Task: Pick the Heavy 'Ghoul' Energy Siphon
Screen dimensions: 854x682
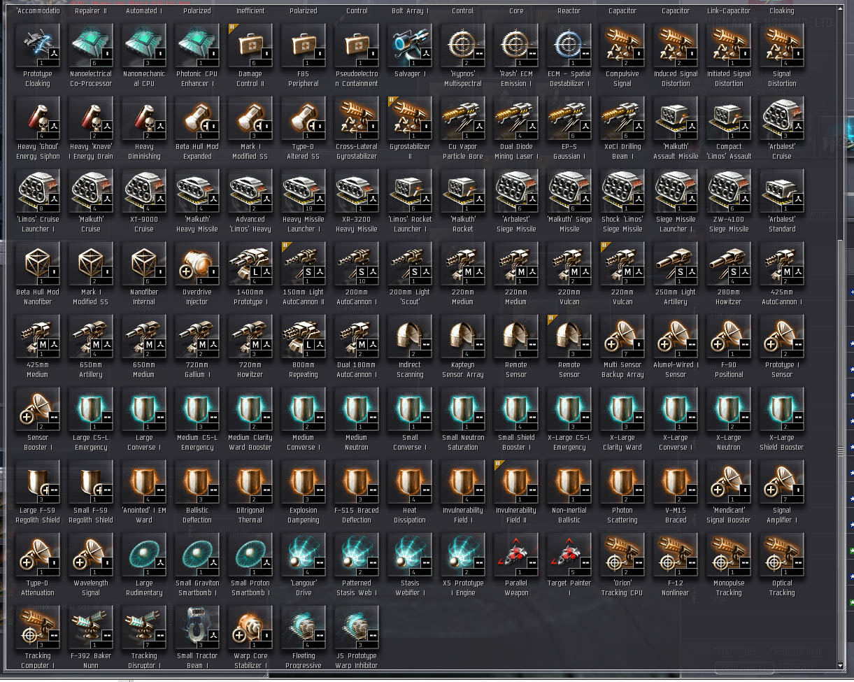Action: click(x=38, y=119)
